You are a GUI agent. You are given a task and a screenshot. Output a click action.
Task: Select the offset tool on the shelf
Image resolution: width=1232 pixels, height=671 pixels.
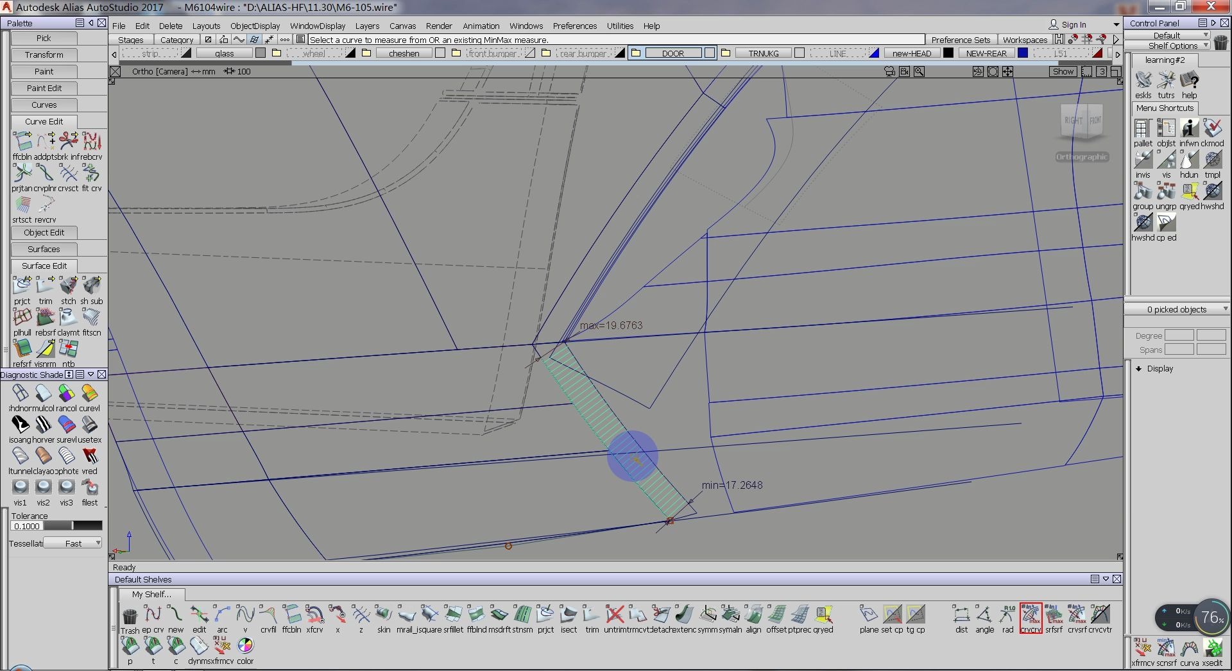click(776, 615)
